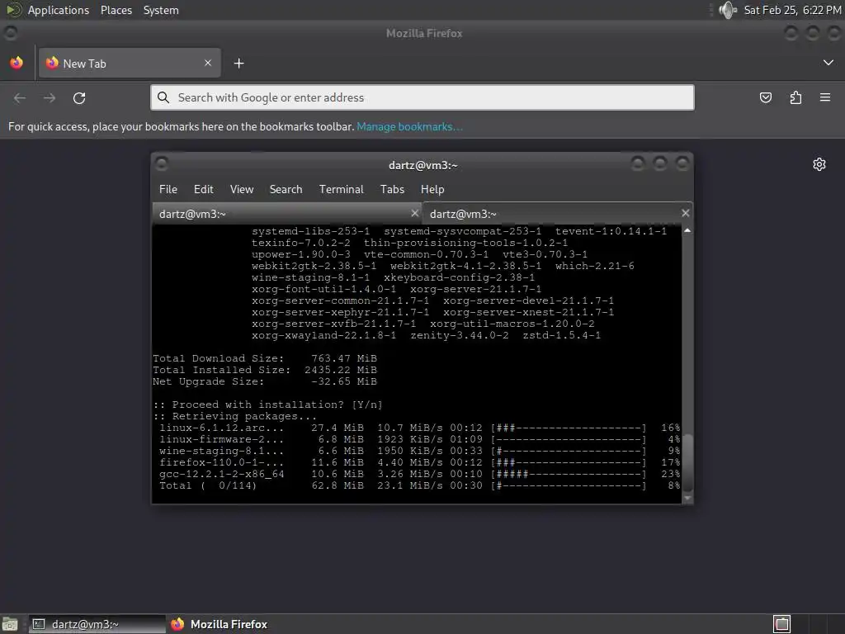The width and height of the screenshot is (845, 634).
Task: Open the Manage bookmarks link
Action: click(x=409, y=126)
